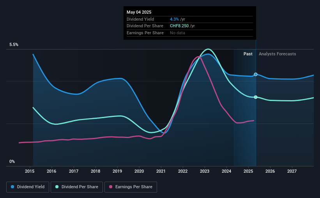Viewport: 320px width, 198px height.
Task: Click the 2017 x-axis label
Action: click(x=73, y=171)
